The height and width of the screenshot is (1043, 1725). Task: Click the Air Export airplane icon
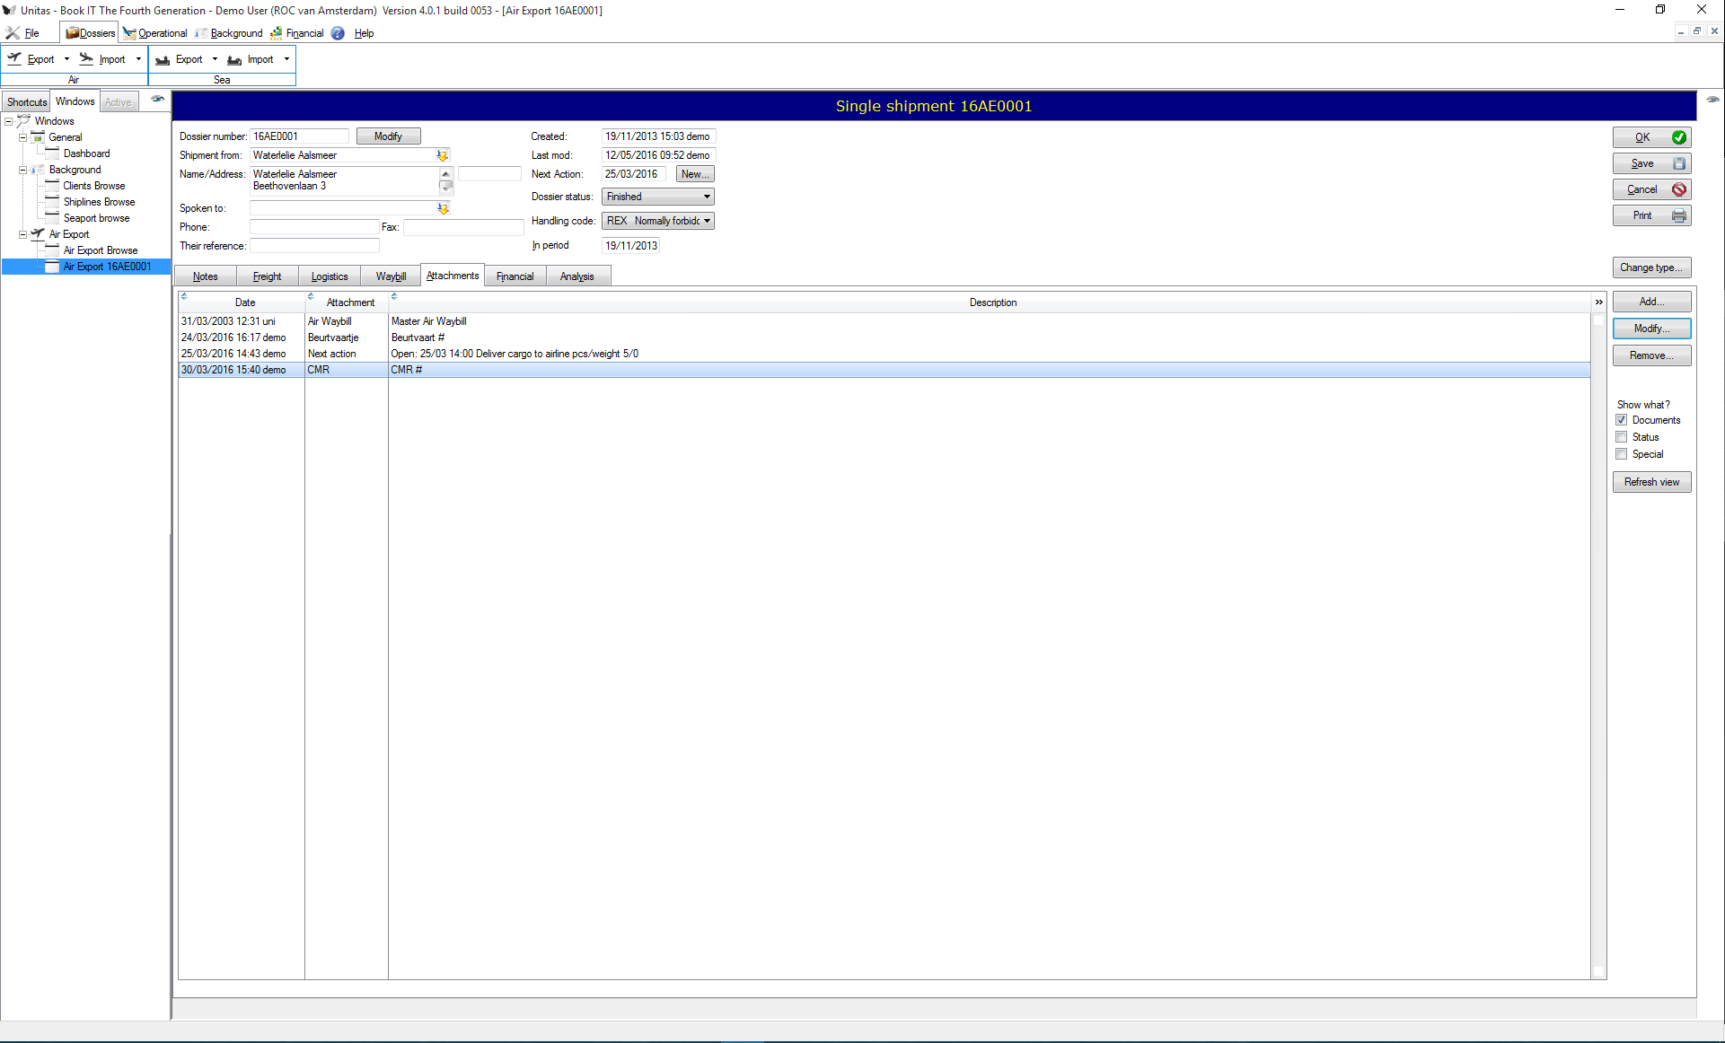14,59
